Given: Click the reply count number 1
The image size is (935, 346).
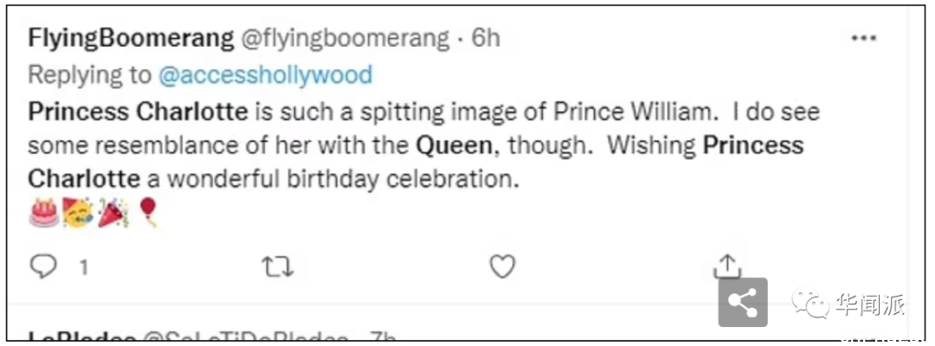Looking at the screenshot, I should tap(83, 268).
